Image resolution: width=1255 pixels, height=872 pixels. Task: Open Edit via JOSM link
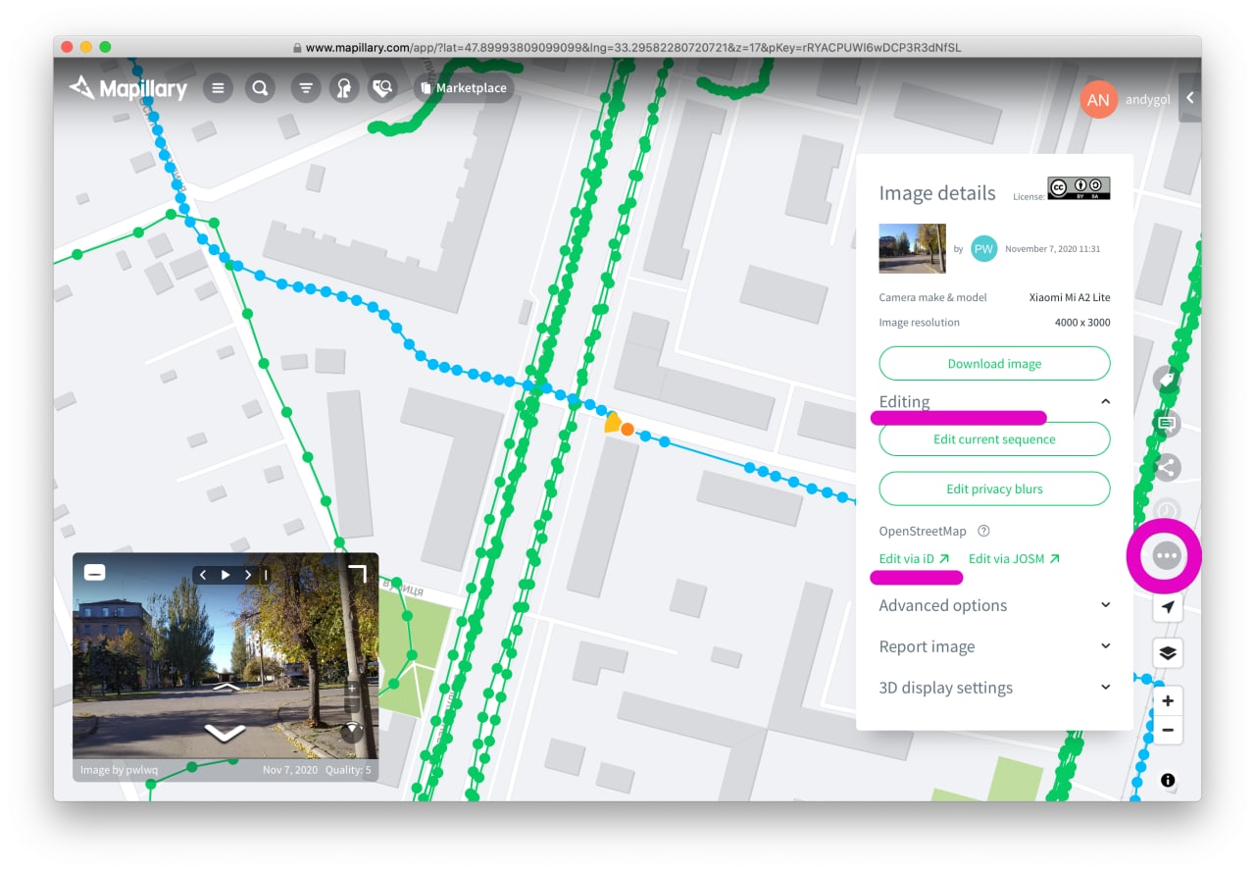pos(1014,559)
